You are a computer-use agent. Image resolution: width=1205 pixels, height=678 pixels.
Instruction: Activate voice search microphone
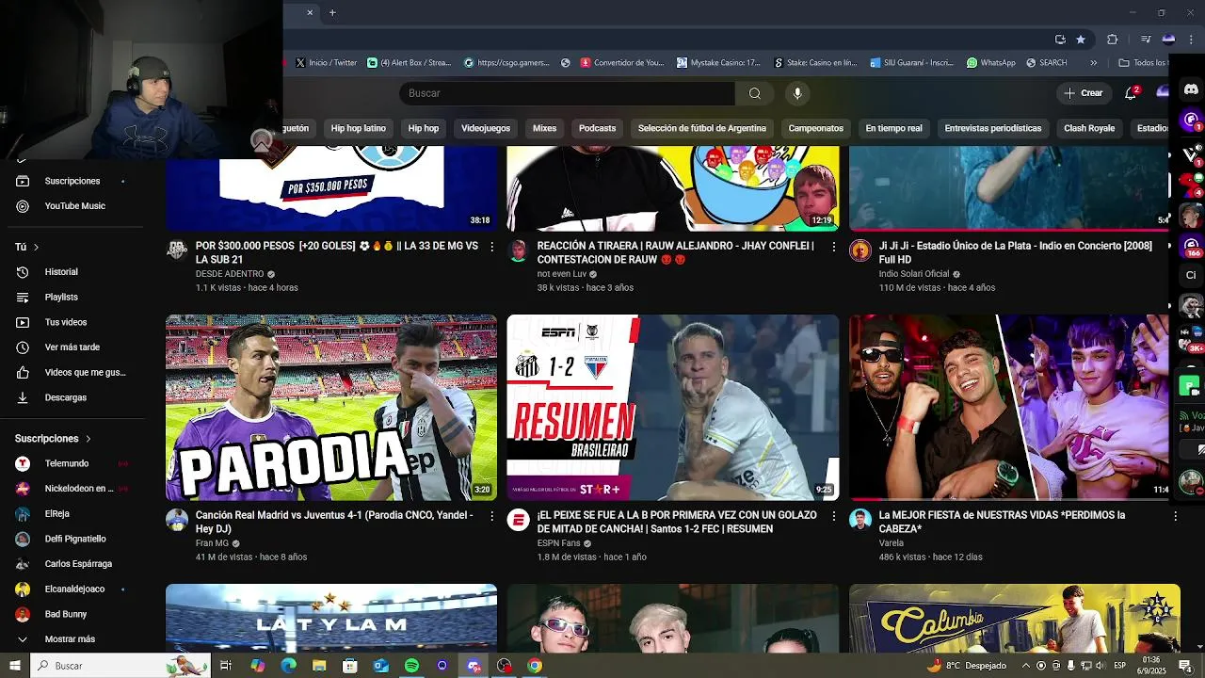click(797, 93)
